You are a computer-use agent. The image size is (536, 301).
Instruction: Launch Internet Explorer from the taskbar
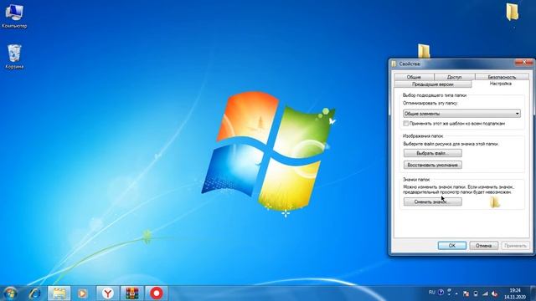[x=34, y=293]
